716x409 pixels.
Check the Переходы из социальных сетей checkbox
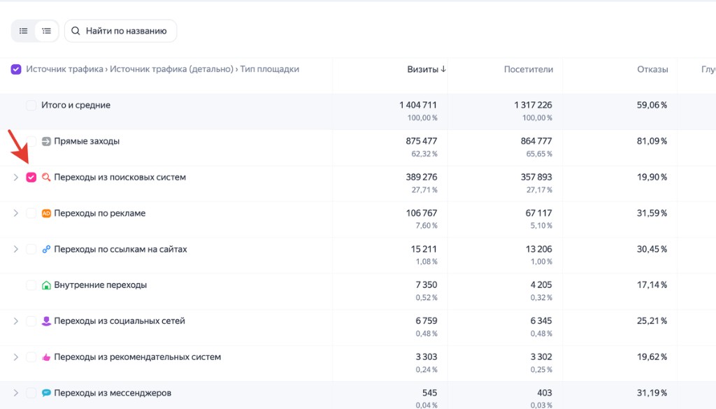31,322
